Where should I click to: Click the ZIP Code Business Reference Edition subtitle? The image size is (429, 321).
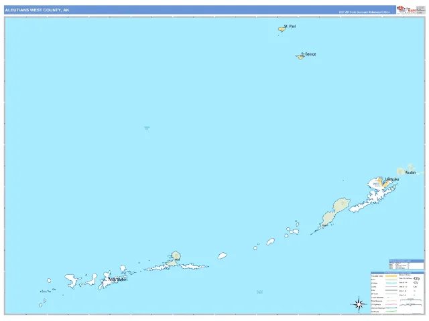click(x=364, y=12)
